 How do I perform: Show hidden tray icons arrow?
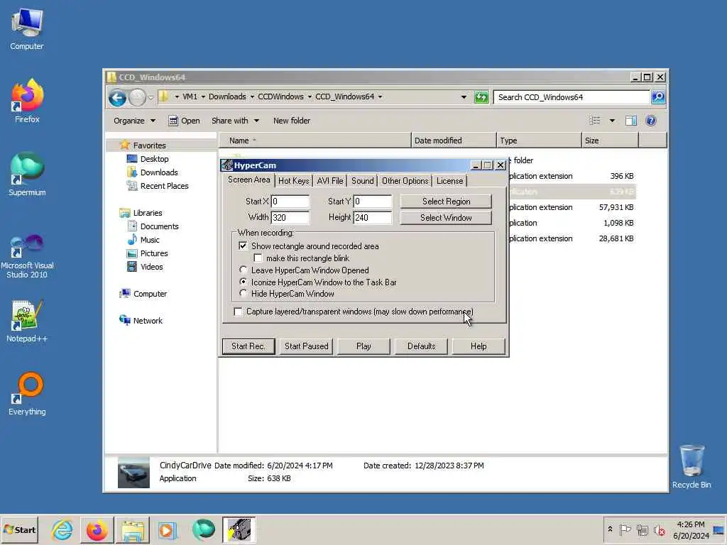(610, 529)
